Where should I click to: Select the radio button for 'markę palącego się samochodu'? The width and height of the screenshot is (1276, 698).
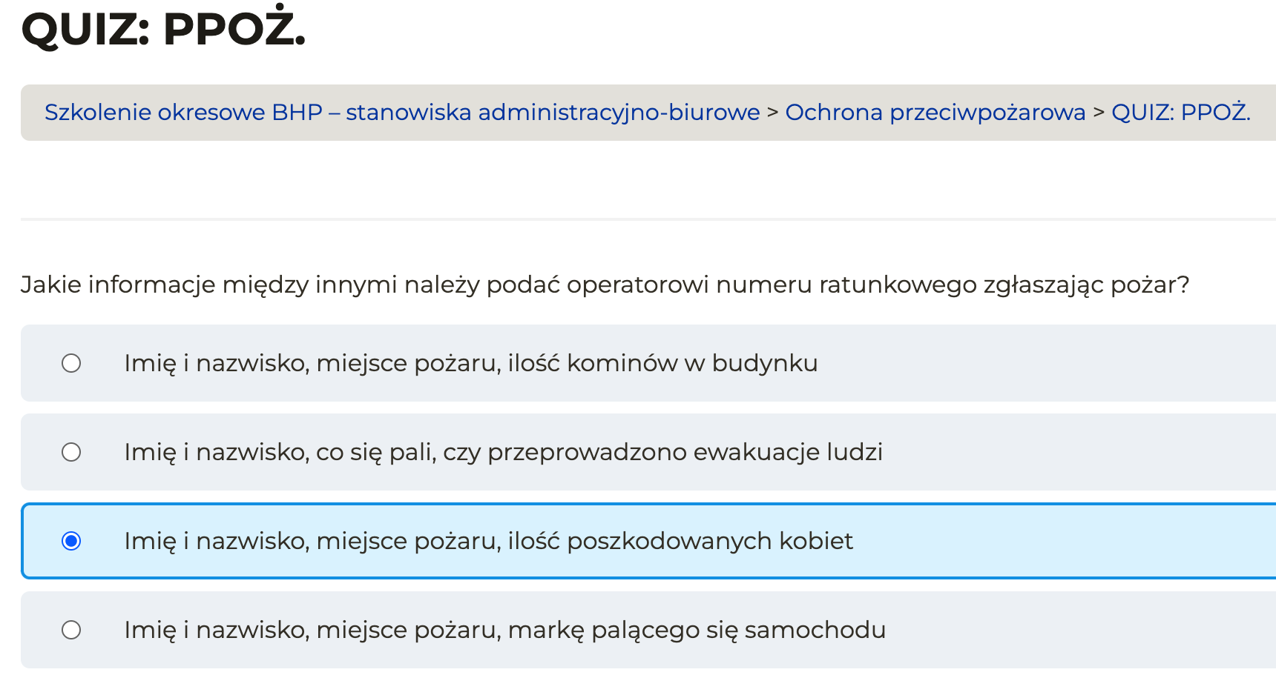(71, 630)
